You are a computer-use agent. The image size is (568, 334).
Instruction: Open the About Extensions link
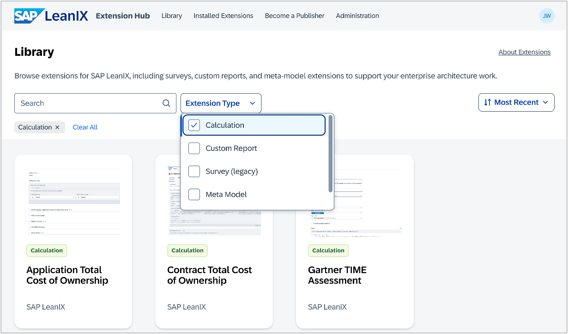tap(525, 52)
